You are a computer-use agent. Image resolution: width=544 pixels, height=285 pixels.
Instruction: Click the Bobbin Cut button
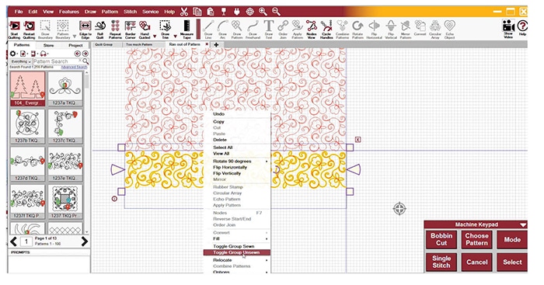[x=441, y=239]
